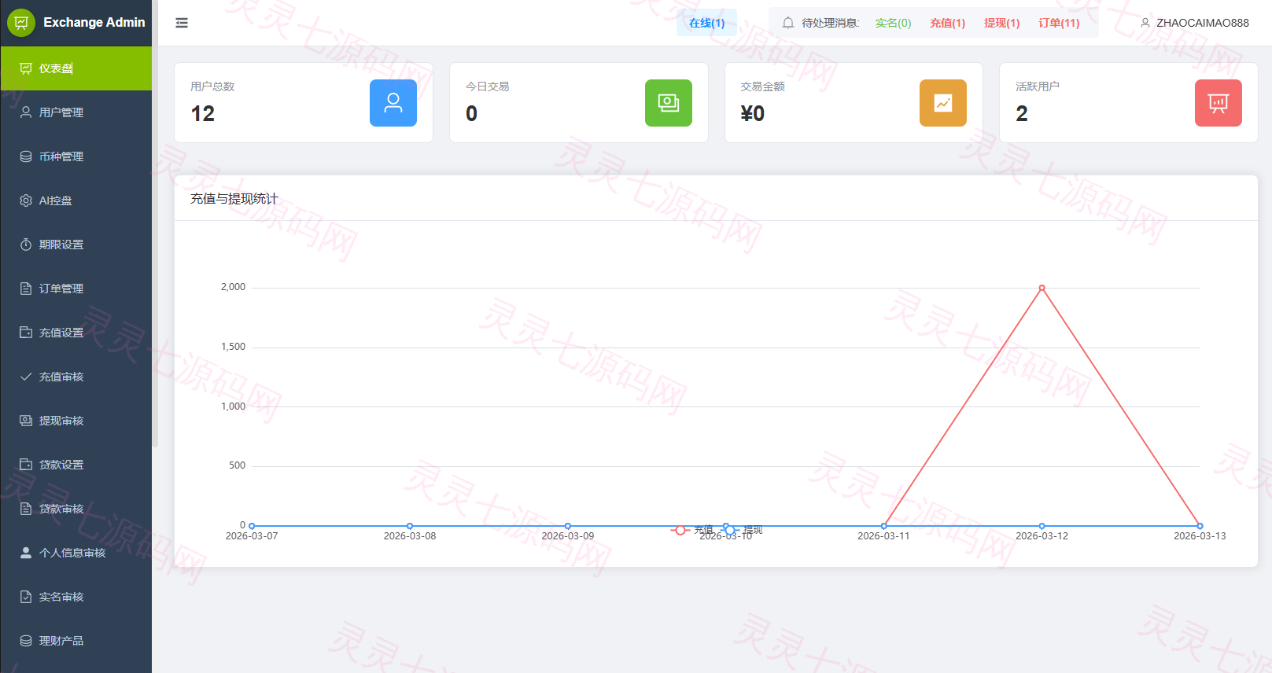Click the 提现审核 money icon
This screenshot has height=673, width=1272.
(x=26, y=421)
